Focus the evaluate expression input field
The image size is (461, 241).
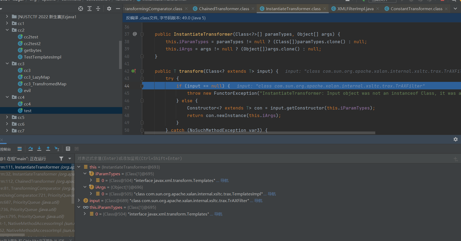pyautogui.click(x=263, y=159)
